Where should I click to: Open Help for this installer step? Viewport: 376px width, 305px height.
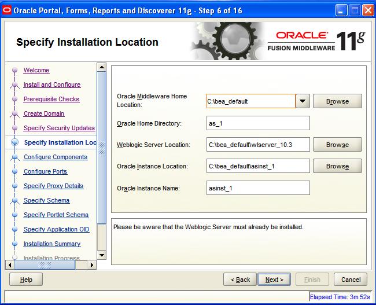(x=26, y=280)
